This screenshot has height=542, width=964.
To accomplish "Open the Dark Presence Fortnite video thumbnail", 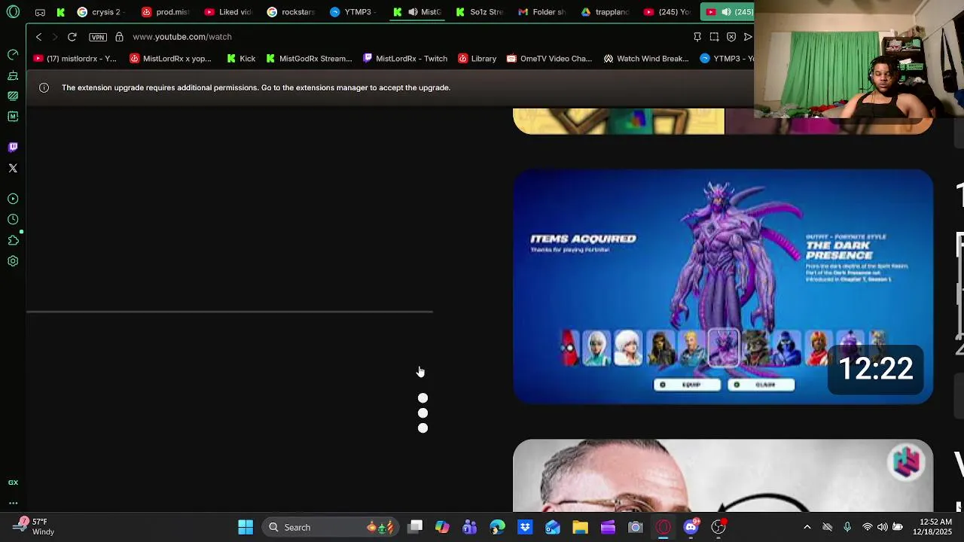I will pyautogui.click(x=723, y=287).
